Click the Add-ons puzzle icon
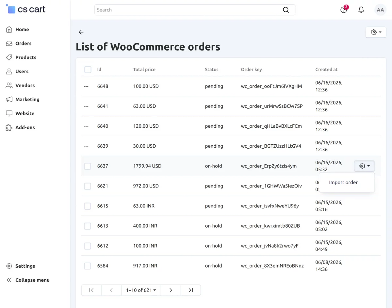 9,127
